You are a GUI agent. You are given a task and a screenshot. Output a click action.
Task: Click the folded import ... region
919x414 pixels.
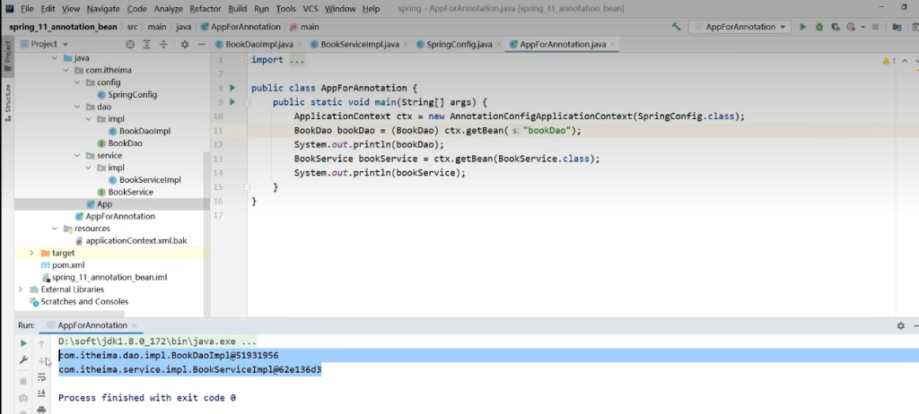[x=278, y=60]
